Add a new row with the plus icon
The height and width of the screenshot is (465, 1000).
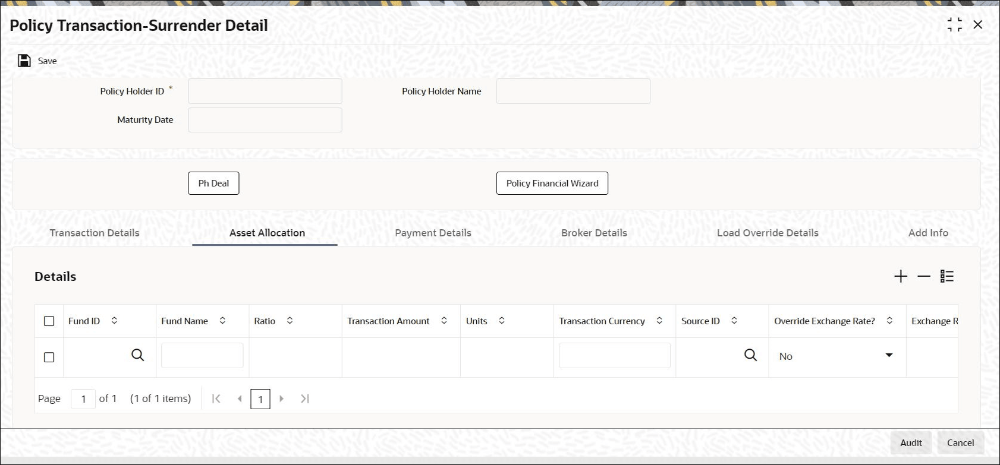click(901, 276)
